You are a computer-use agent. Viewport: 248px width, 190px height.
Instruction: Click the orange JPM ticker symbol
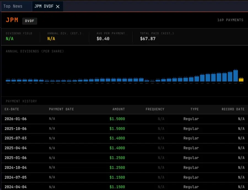[x=12, y=20]
